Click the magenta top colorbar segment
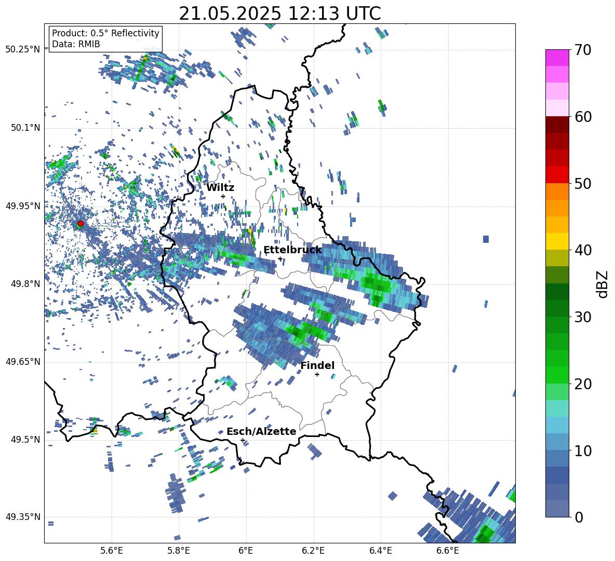615x561 pixels. coord(557,58)
